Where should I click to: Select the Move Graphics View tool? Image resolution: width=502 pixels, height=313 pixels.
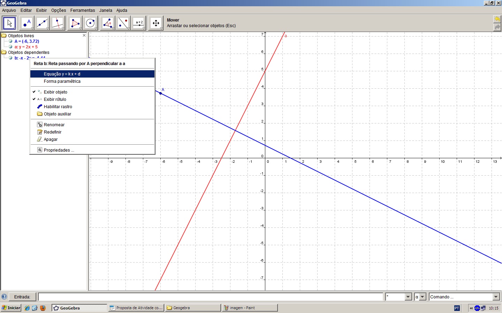(156, 23)
